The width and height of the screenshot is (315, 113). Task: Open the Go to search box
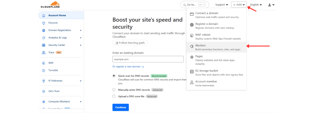tap(194, 5)
